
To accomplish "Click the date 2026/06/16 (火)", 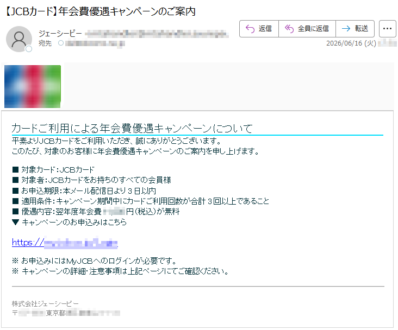I will [351, 43].
